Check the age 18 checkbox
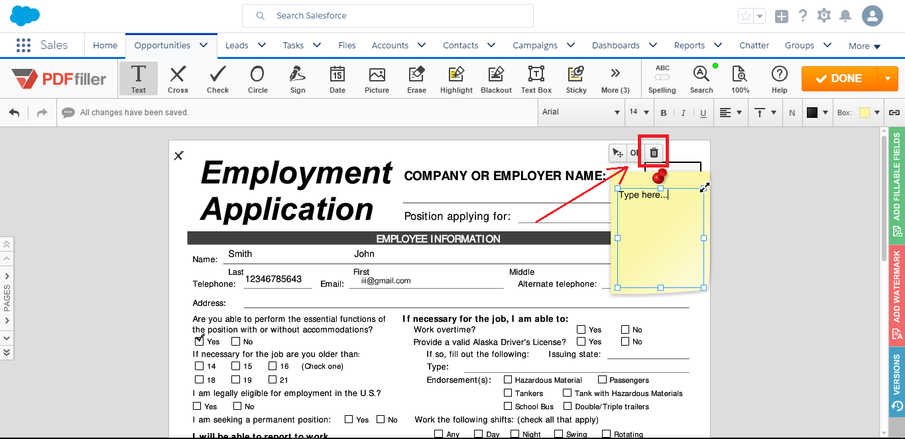905x439 pixels. pyautogui.click(x=199, y=379)
